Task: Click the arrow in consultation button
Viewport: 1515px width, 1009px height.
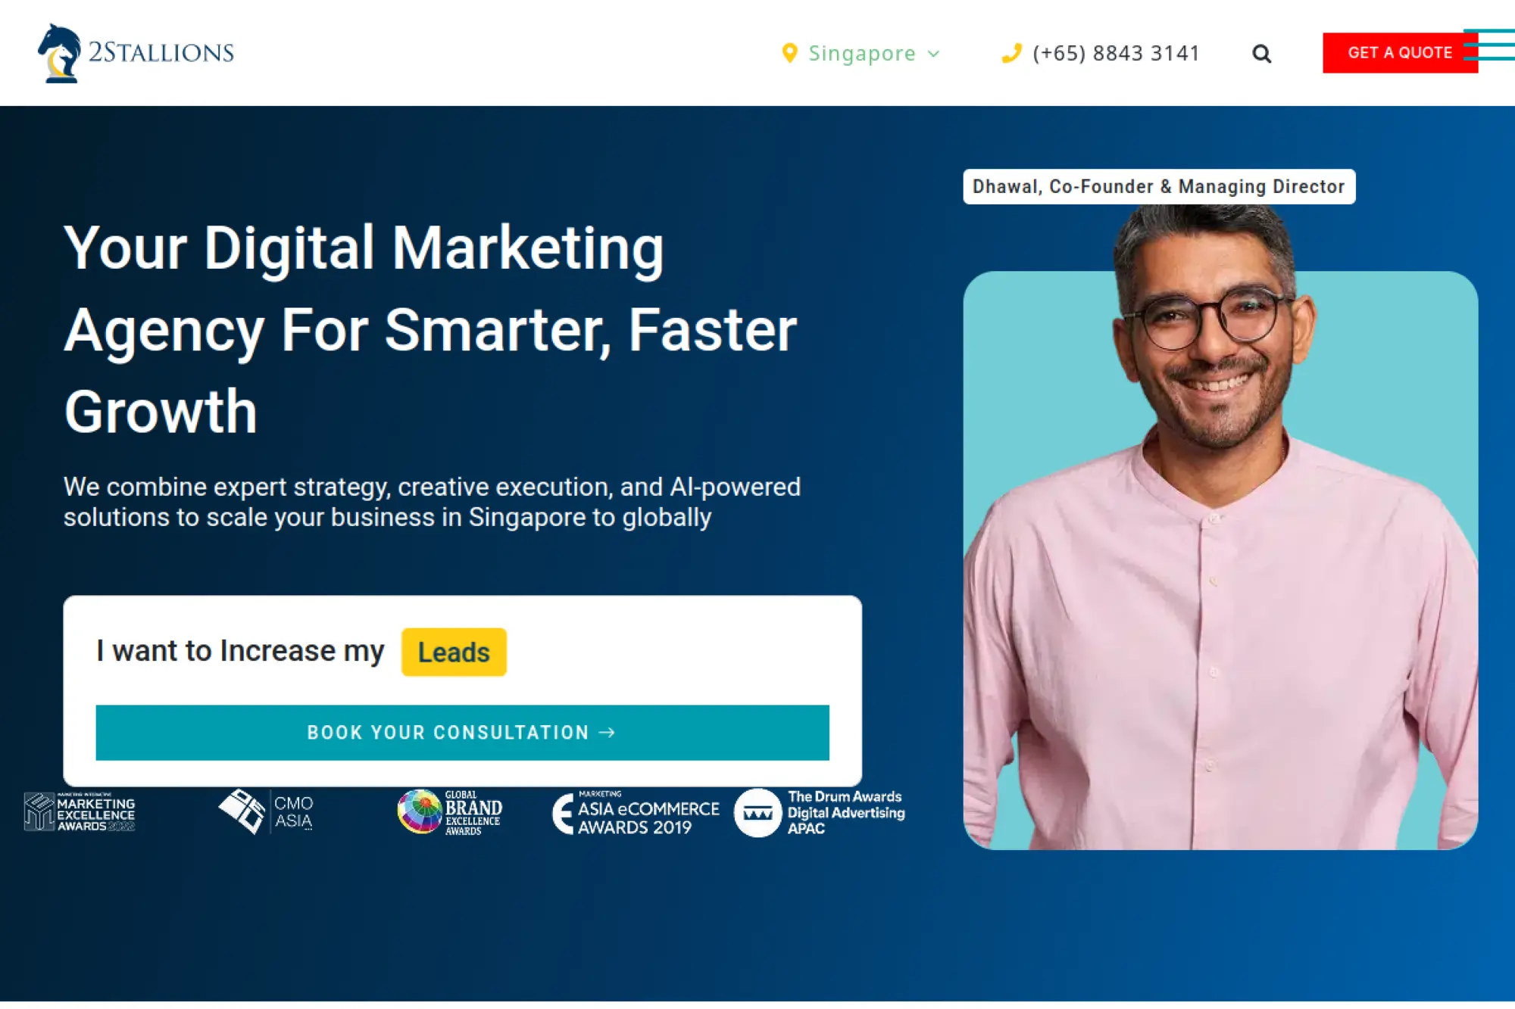Action: tap(607, 732)
